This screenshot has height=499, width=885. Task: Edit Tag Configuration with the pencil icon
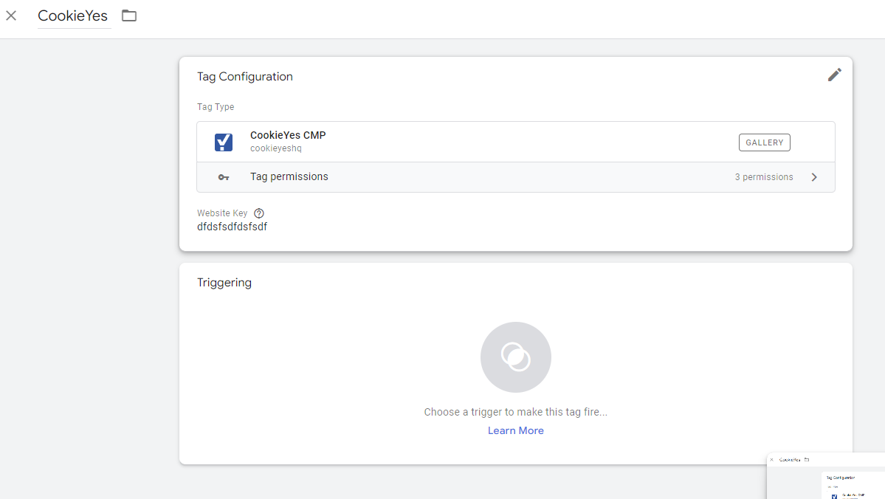(834, 75)
